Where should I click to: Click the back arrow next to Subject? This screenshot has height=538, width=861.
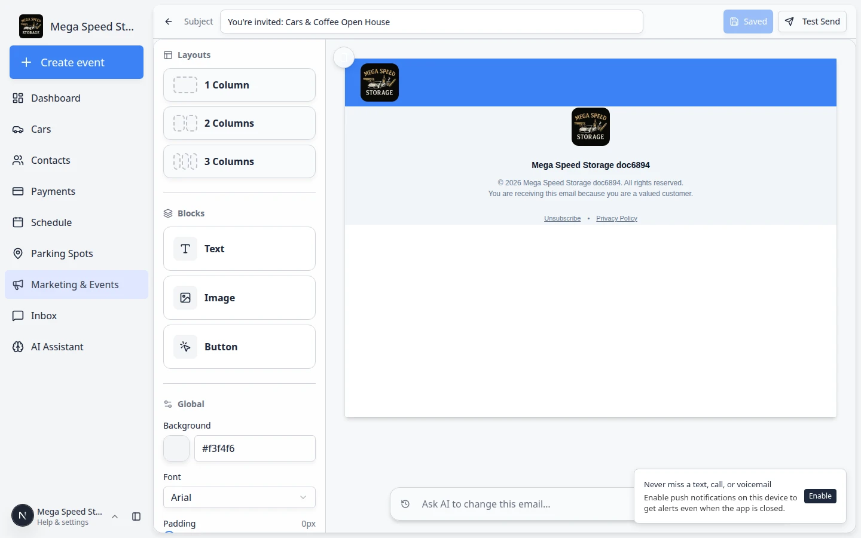pyautogui.click(x=169, y=22)
